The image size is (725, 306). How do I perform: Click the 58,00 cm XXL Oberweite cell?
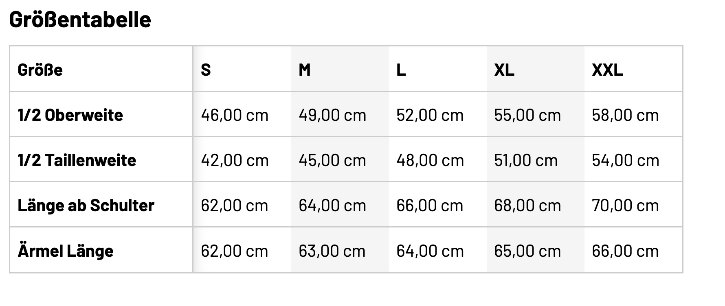pyautogui.click(x=625, y=115)
